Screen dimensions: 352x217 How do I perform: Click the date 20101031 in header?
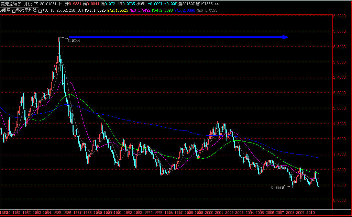pyautogui.click(x=48, y=4)
